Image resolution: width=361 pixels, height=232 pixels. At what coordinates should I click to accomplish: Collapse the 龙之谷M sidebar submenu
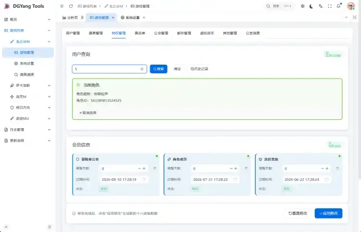click(28, 41)
